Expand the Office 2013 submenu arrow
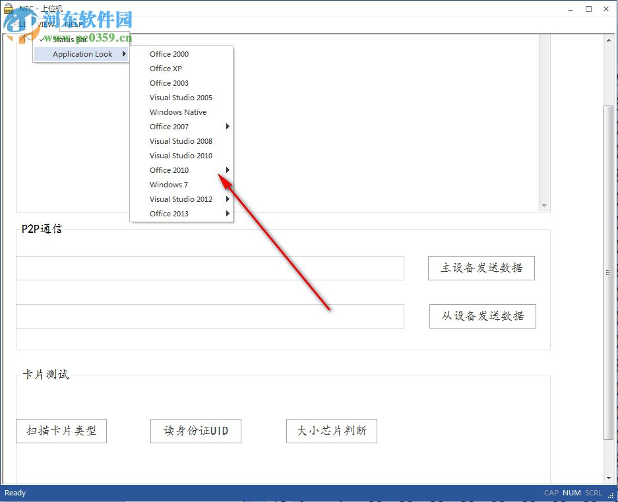618x502 pixels. coord(228,214)
